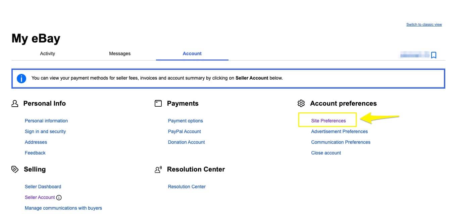455x214 pixels.
Task: Open Advertisement Preferences
Action: [340, 131]
